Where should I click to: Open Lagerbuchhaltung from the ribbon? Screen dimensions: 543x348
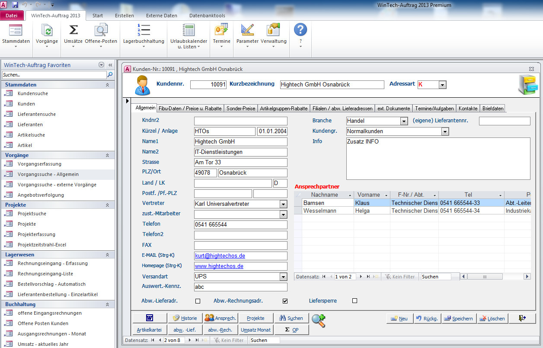coord(144,30)
